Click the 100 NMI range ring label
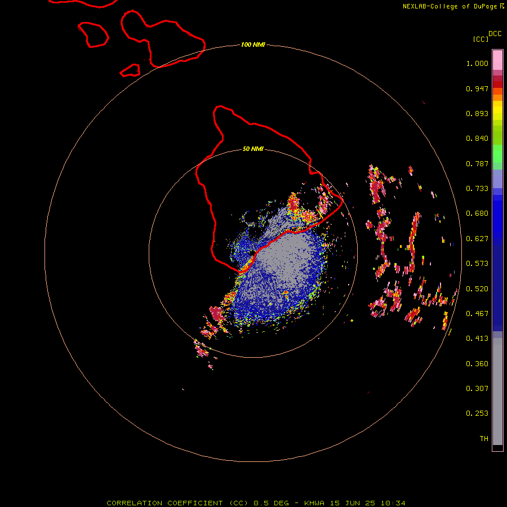This screenshot has width=507, height=507. (x=253, y=45)
